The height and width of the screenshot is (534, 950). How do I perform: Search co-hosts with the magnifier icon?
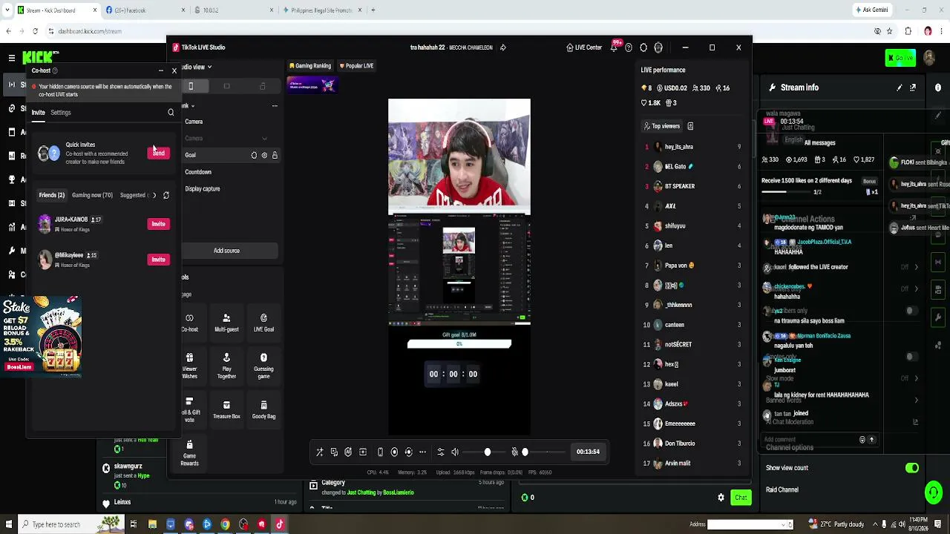click(x=171, y=113)
